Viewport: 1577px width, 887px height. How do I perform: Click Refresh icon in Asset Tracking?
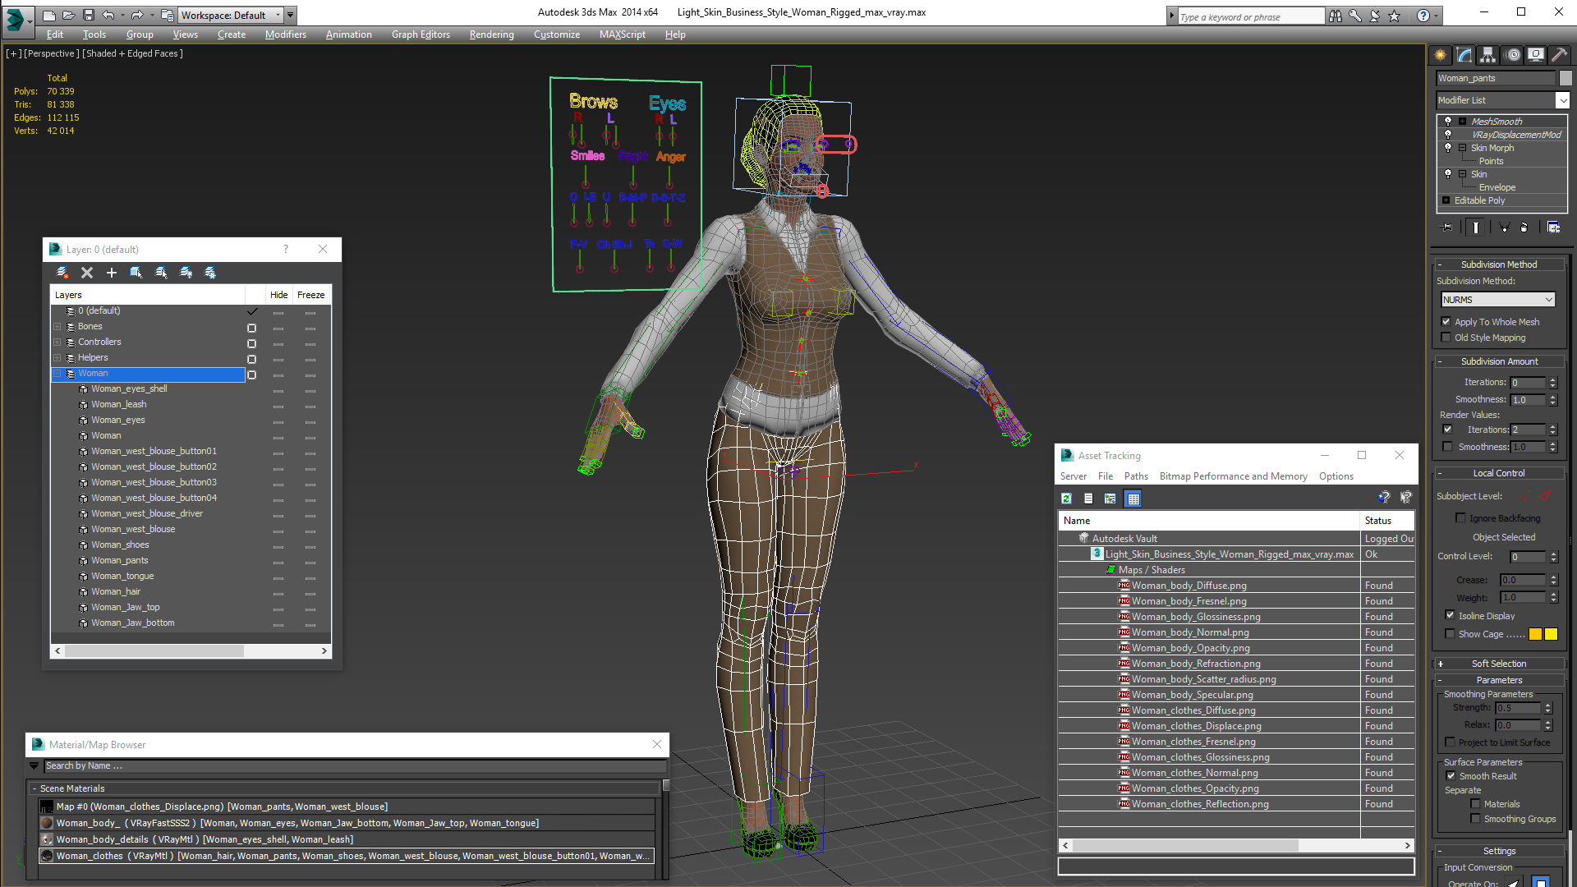tap(1066, 499)
